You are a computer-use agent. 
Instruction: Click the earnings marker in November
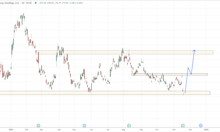click(182, 125)
